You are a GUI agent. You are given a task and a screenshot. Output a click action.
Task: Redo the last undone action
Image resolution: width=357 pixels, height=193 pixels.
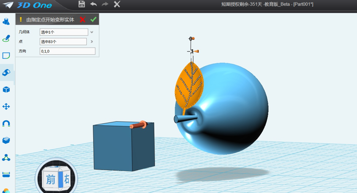point(105,4)
